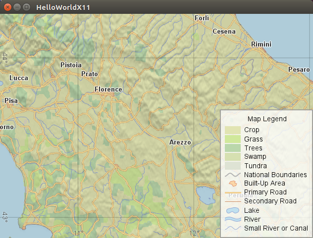The width and height of the screenshot is (313, 238).
Task: Click the Lake legend icon
Action: click(x=232, y=210)
